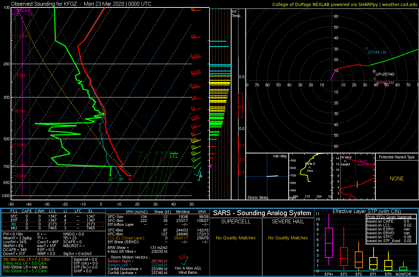
Task: Click the '3-6km AGL LR = 5.0 C/km' line
Action: [25, 264]
